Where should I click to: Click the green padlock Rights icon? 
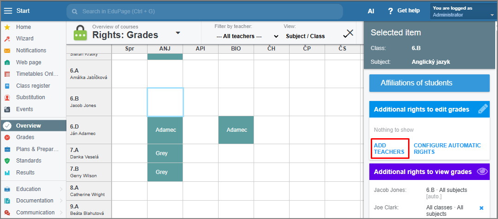[80, 33]
